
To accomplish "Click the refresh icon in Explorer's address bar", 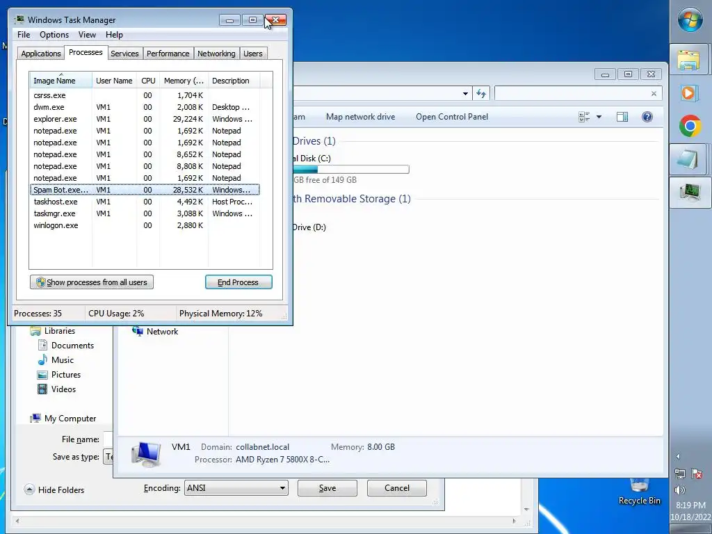I will [x=481, y=94].
